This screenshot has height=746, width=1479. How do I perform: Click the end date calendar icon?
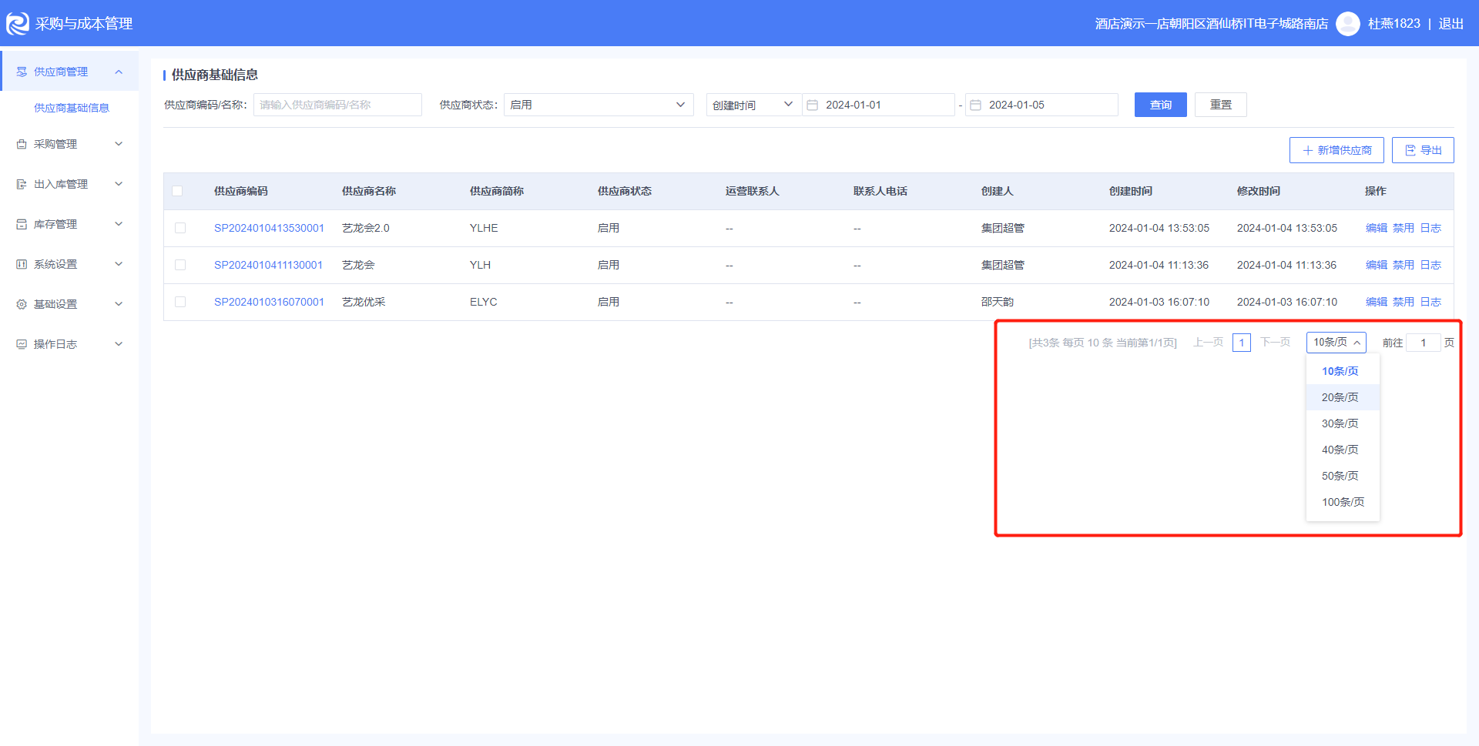pos(975,105)
